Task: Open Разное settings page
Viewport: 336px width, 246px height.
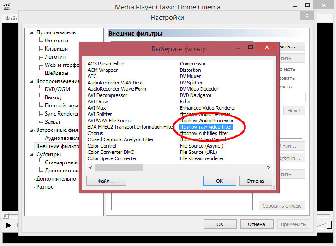Action: (45, 186)
